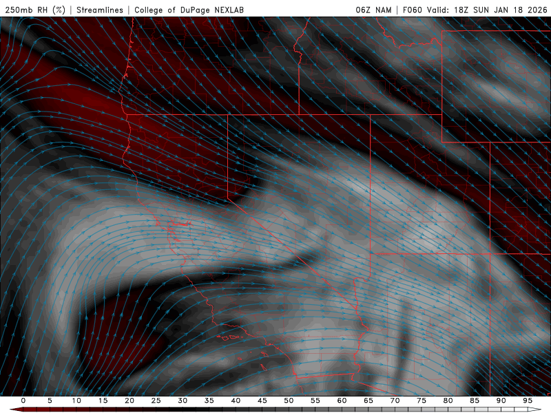This screenshot has height=413, width=551.
Task: Click the "50" value on the color scale
Action: pos(289,401)
